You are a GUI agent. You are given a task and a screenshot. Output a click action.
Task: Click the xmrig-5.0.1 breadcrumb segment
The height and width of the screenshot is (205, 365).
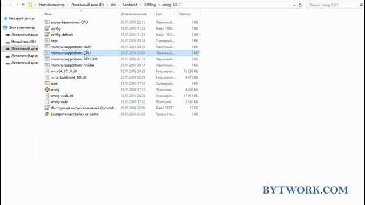[171, 5]
